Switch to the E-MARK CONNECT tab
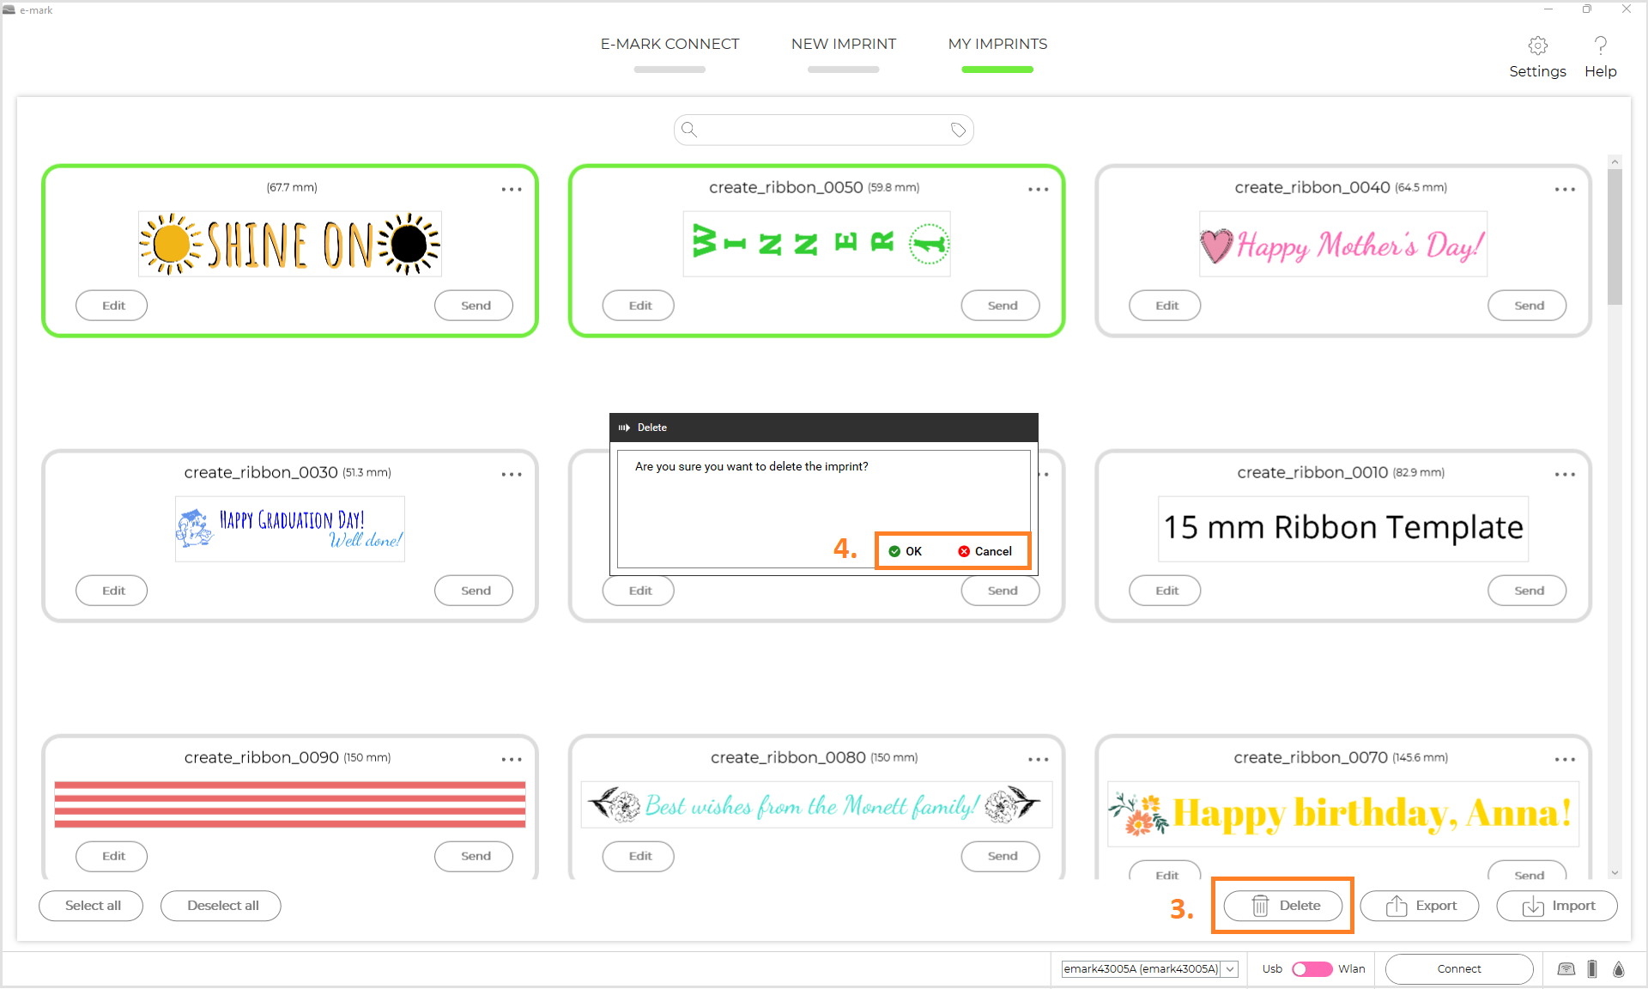This screenshot has height=989, width=1648. [x=669, y=44]
